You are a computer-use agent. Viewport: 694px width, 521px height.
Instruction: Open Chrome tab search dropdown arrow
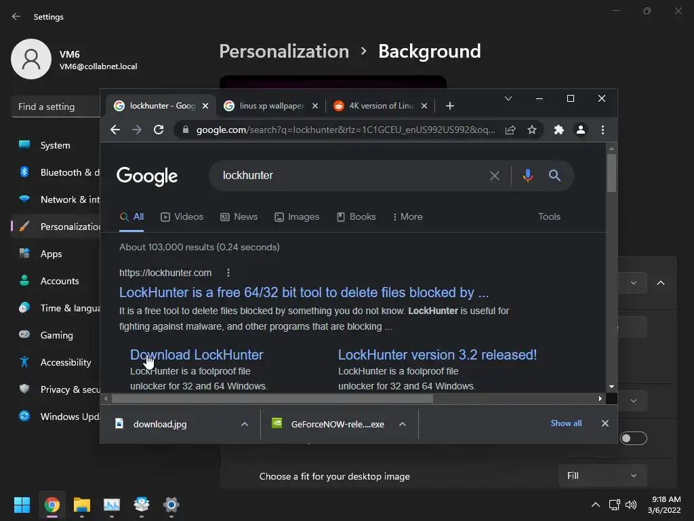508,98
